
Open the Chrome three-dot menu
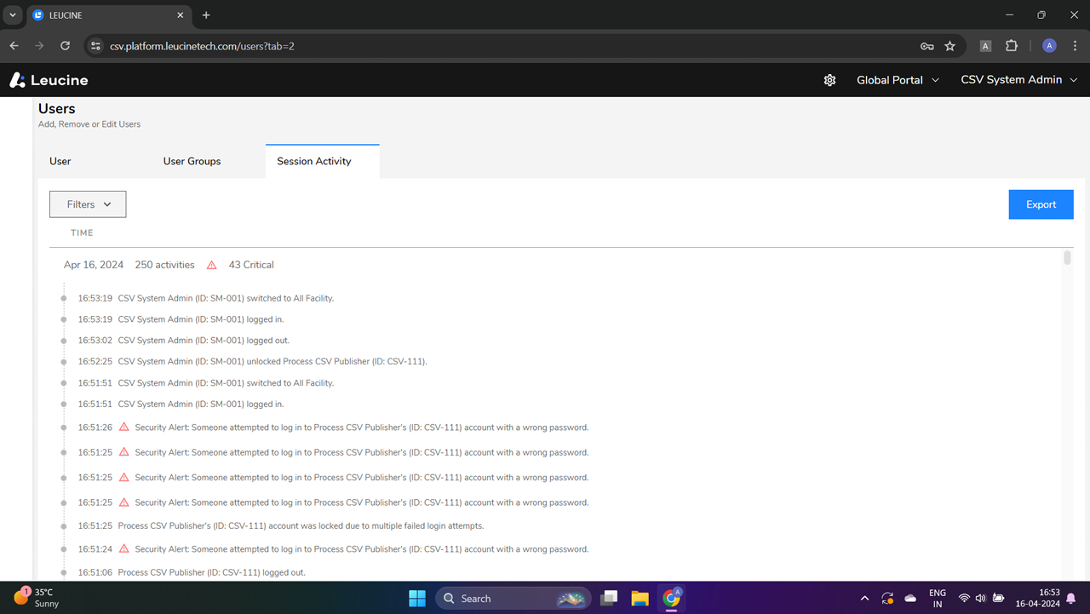(x=1076, y=46)
